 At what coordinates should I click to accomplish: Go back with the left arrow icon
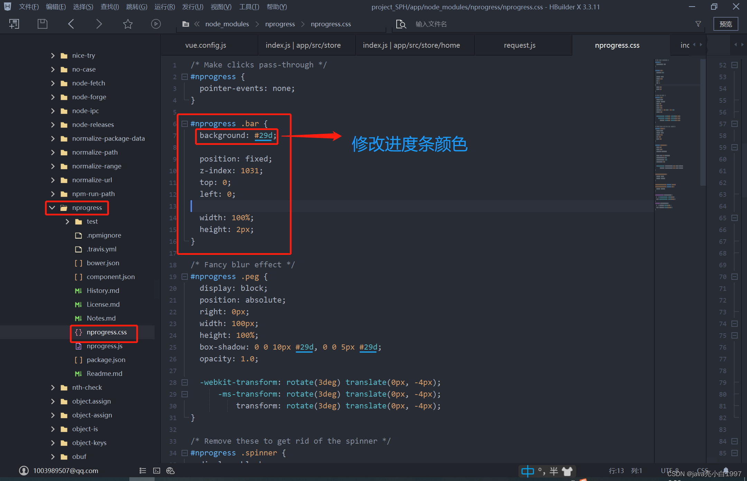(71, 24)
